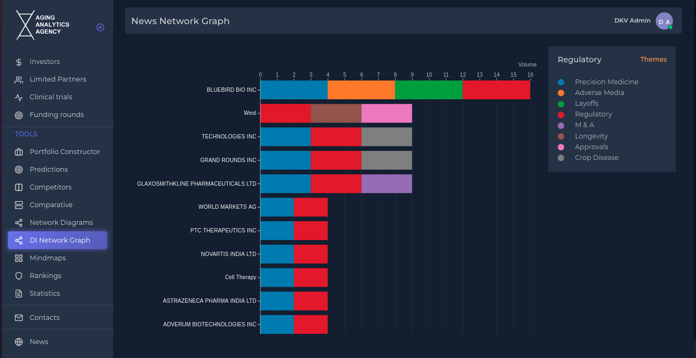Image resolution: width=696 pixels, height=358 pixels.
Task: Click the purple M&A segment for GlaxoSmithKline
Action: tap(386, 184)
